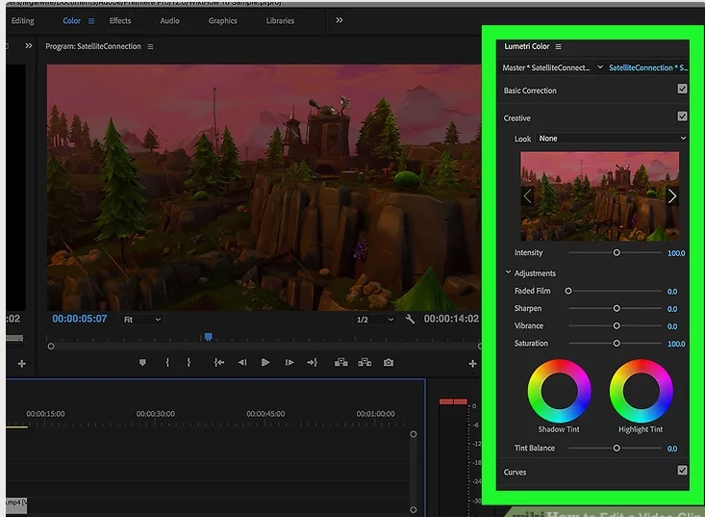Click the Look preview thumbnail
The width and height of the screenshot is (705, 517).
(600, 196)
